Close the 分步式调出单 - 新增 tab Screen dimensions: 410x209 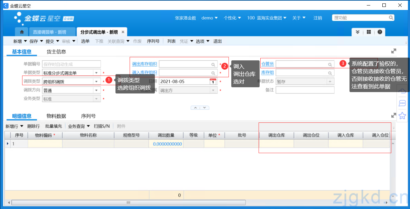pos(123,32)
